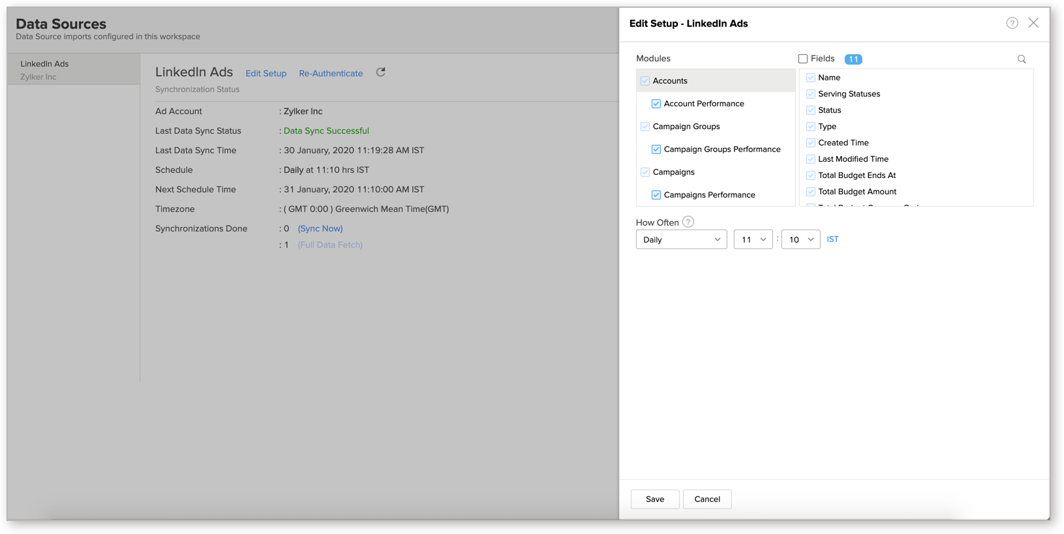Click the Cancel button
1064x534 pixels.
point(707,499)
